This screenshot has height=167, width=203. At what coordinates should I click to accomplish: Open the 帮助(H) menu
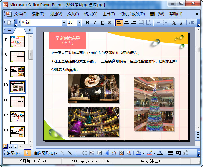(176, 14)
